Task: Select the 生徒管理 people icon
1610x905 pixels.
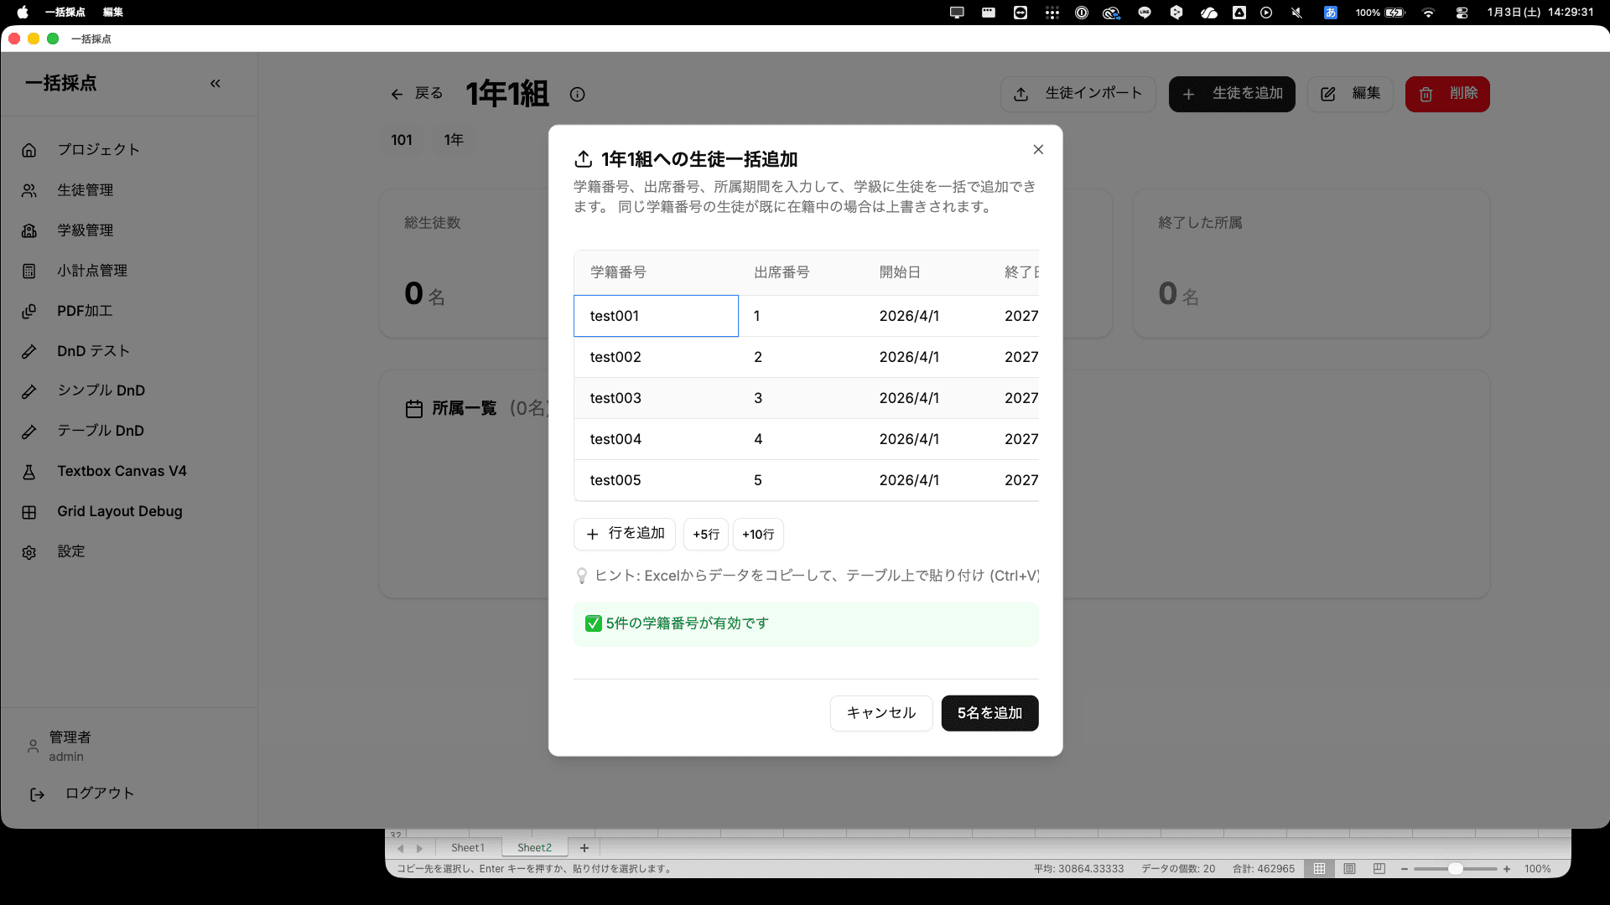Action: 29,190
